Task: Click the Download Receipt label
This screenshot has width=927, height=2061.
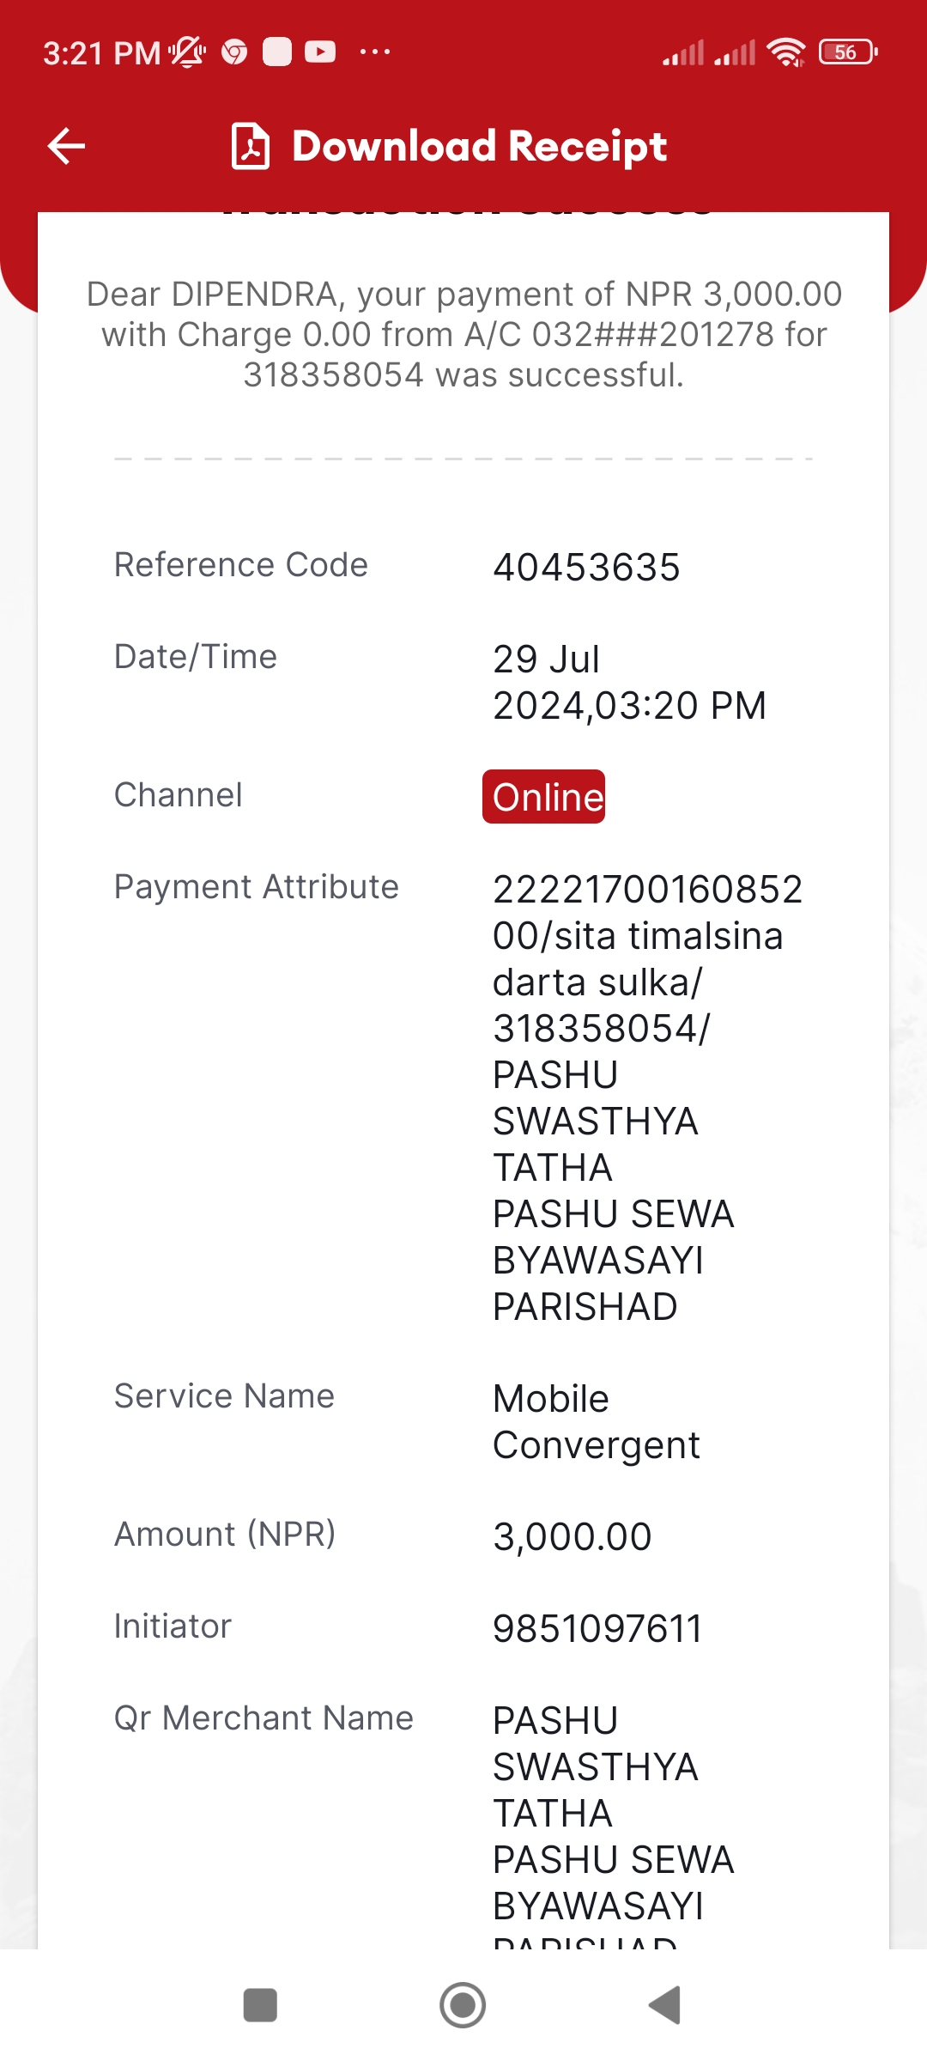Action: [x=480, y=146]
